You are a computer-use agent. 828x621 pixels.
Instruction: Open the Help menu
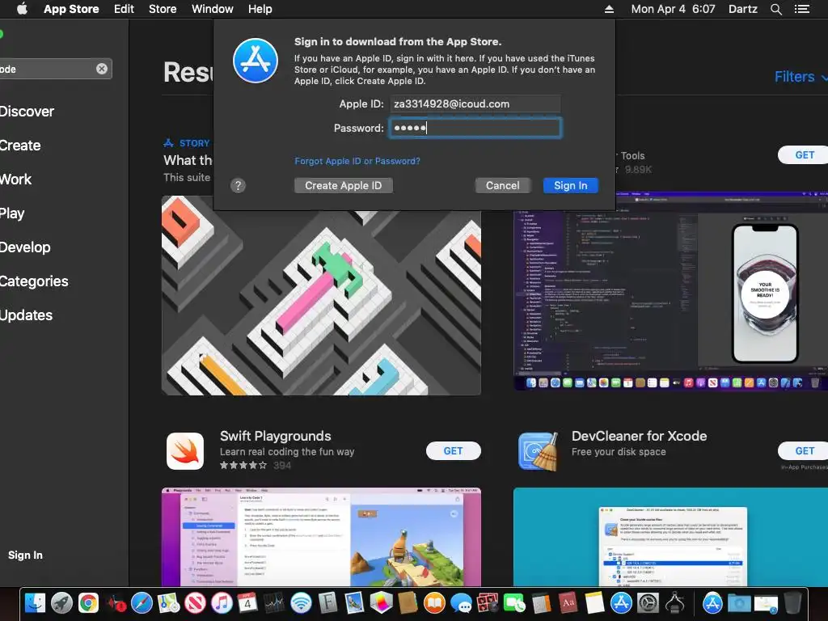coord(260,9)
